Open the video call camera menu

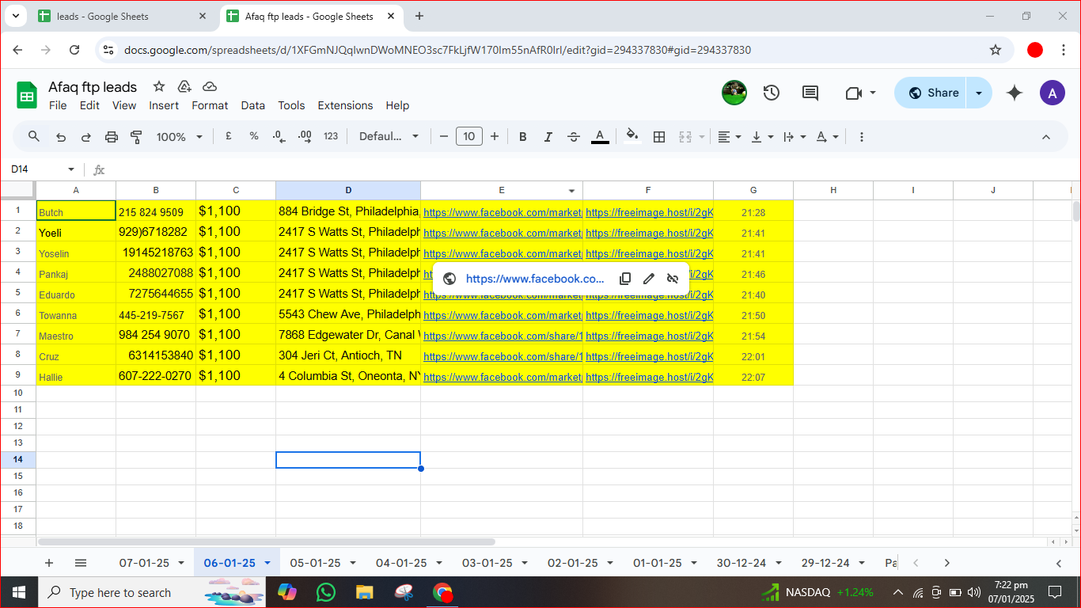(x=860, y=93)
